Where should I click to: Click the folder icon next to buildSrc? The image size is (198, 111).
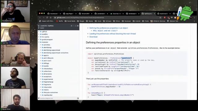click(41, 34)
